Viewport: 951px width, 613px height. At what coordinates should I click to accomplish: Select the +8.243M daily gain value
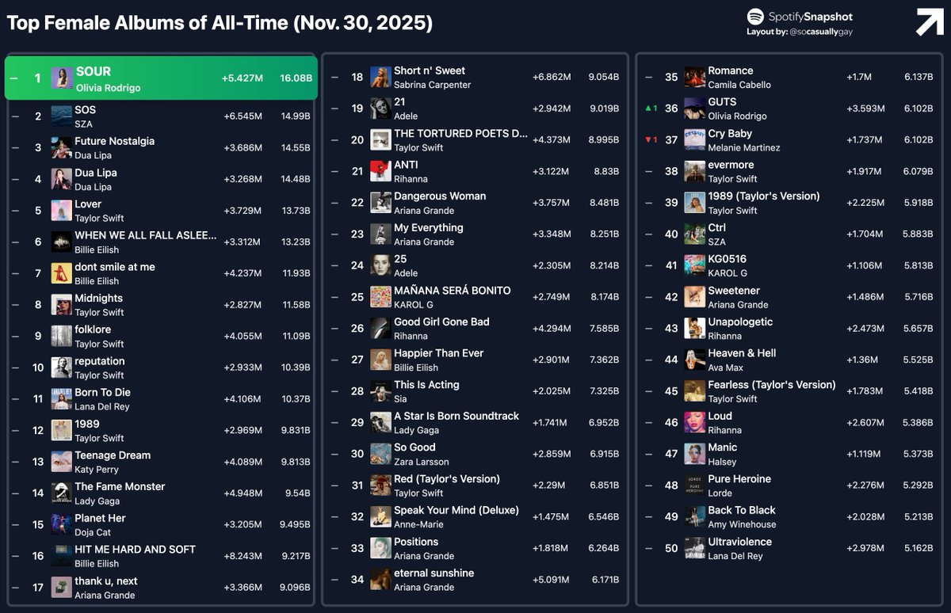pyautogui.click(x=243, y=557)
